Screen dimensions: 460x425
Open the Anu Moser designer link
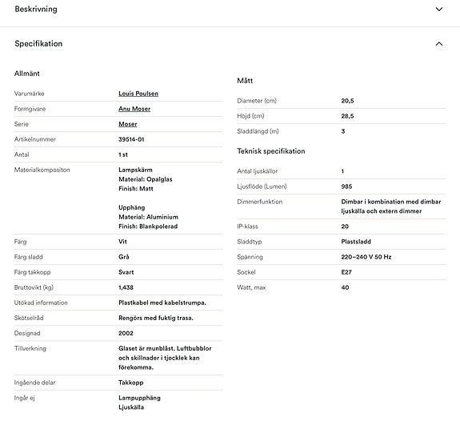134,109
